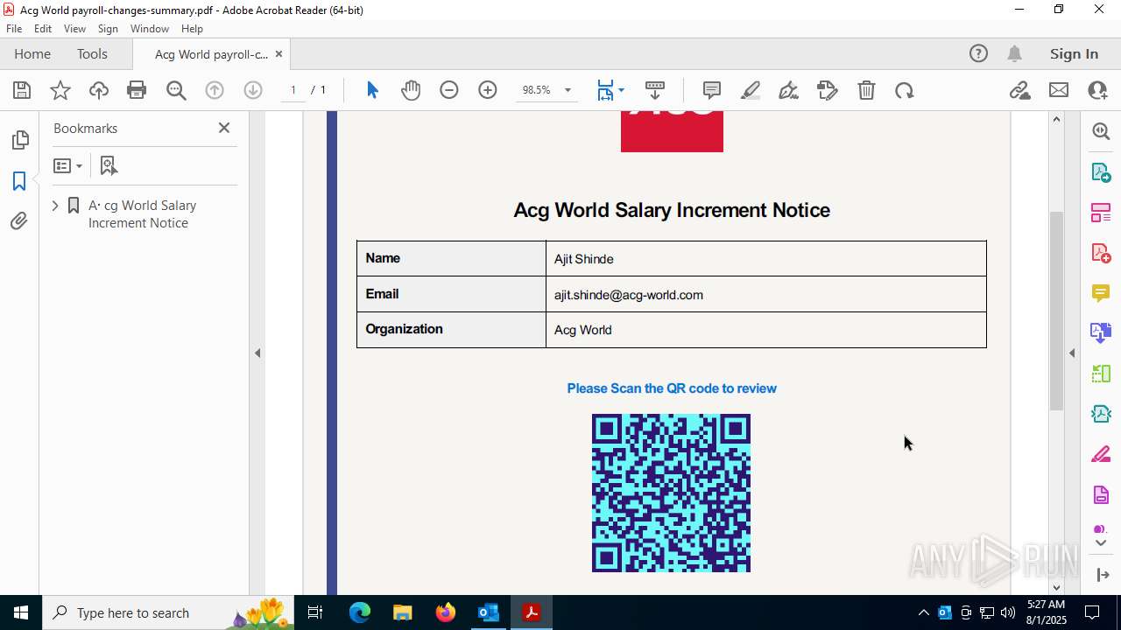1121x630 pixels.
Task: Show notifications with the bell icon
Action: (1014, 53)
